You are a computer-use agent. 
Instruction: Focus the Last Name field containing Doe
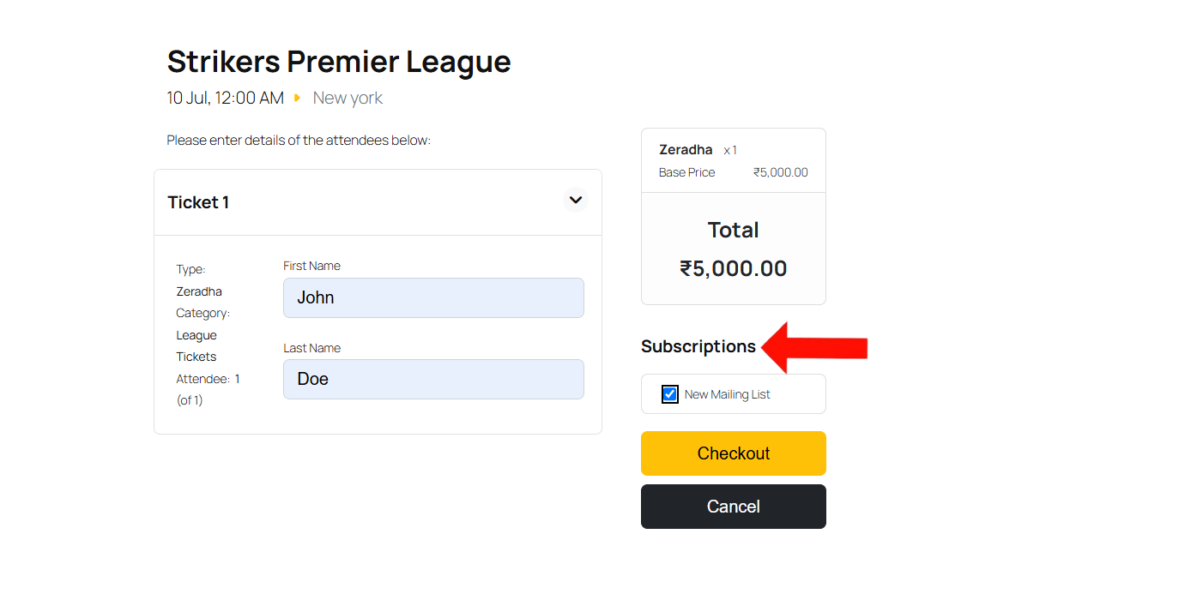(433, 379)
